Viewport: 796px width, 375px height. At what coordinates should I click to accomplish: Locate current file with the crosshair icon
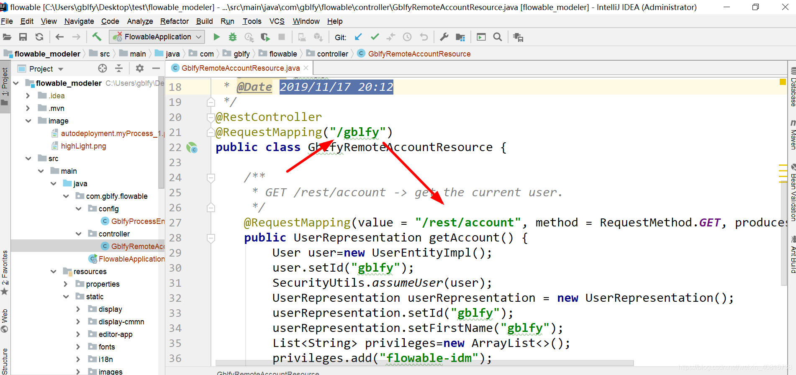tap(103, 68)
